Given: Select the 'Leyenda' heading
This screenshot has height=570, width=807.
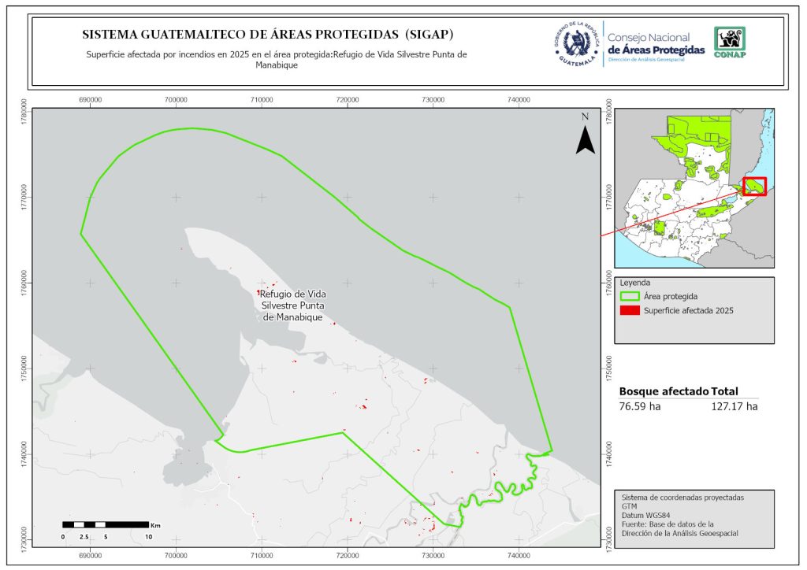Looking at the screenshot, I should click(x=635, y=282).
